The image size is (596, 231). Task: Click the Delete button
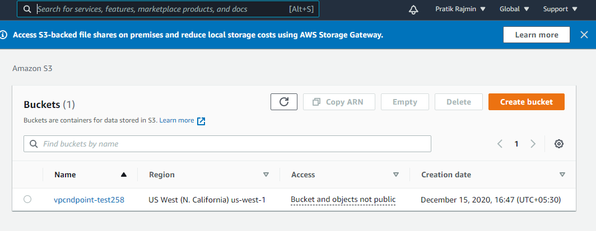(x=459, y=102)
